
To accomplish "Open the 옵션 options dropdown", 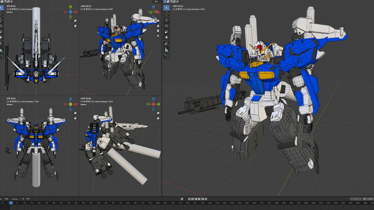I will pos(157,1).
